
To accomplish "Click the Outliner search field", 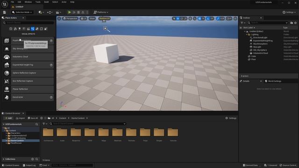I will (268, 23).
